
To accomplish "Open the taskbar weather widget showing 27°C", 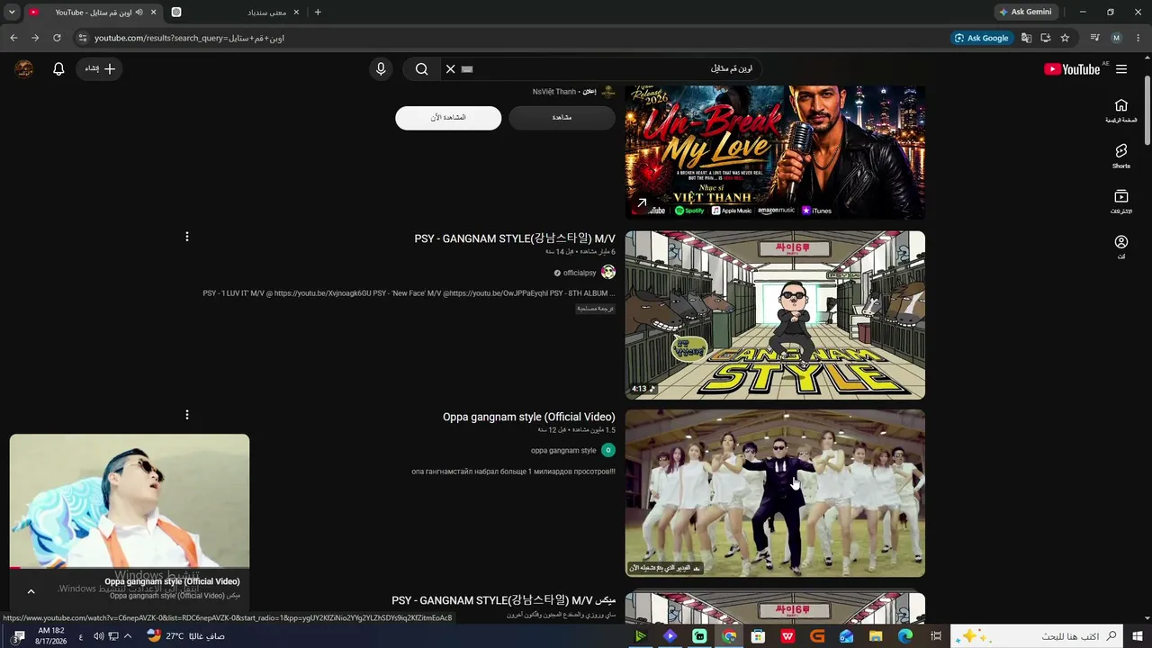I will pyautogui.click(x=185, y=636).
